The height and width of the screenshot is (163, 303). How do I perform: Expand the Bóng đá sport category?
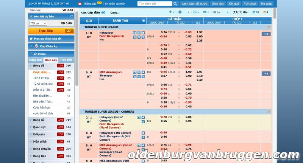pos(51,66)
